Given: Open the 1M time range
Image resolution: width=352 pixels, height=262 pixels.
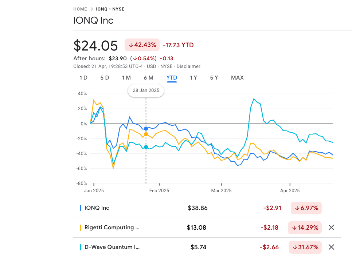Looking at the screenshot, I should click(126, 77).
